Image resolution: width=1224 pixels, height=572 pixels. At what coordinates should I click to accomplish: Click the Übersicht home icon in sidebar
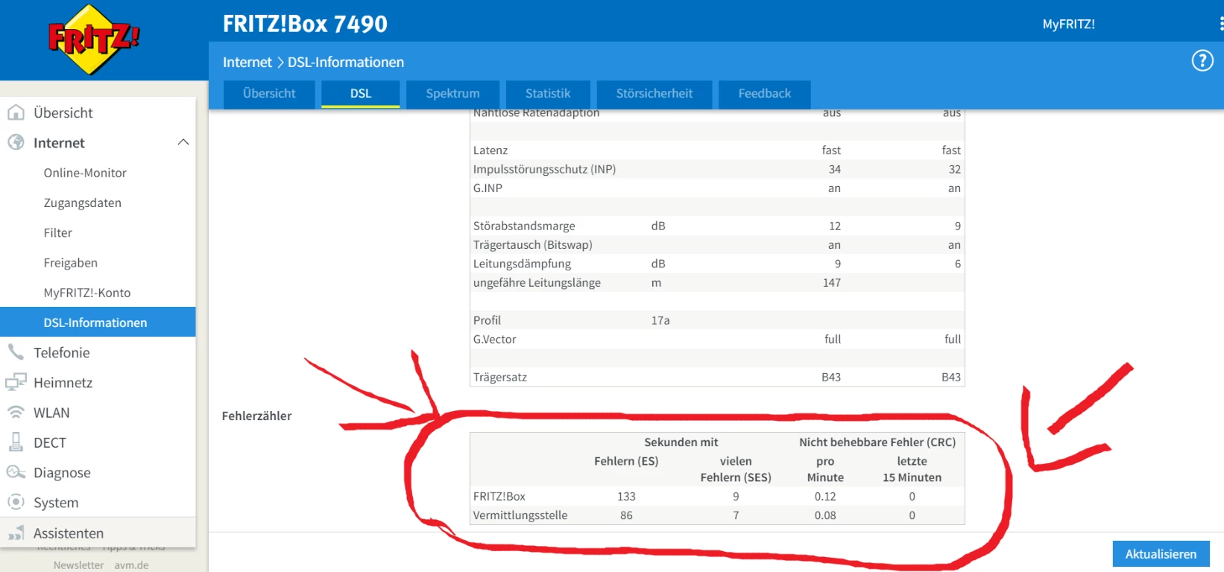[16, 112]
